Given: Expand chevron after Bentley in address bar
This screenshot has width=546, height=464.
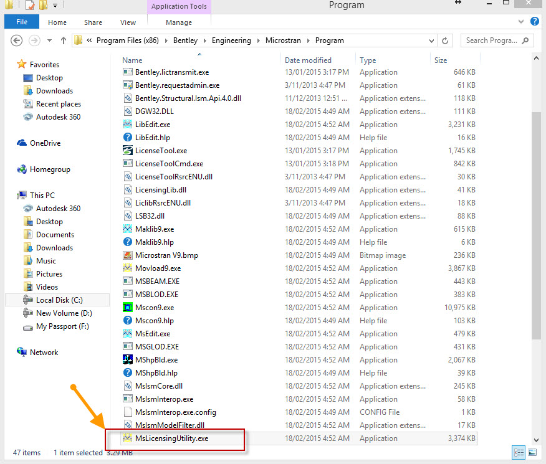Looking at the screenshot, I should pos(204,40).
